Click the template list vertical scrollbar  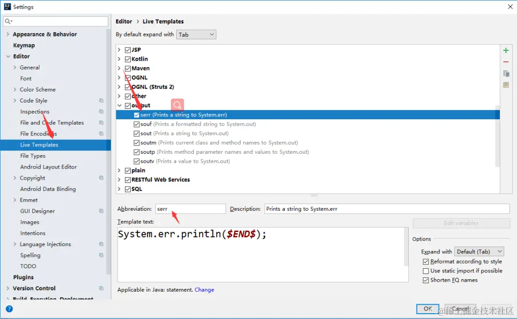pyautogui.click(x=497, y=136)
